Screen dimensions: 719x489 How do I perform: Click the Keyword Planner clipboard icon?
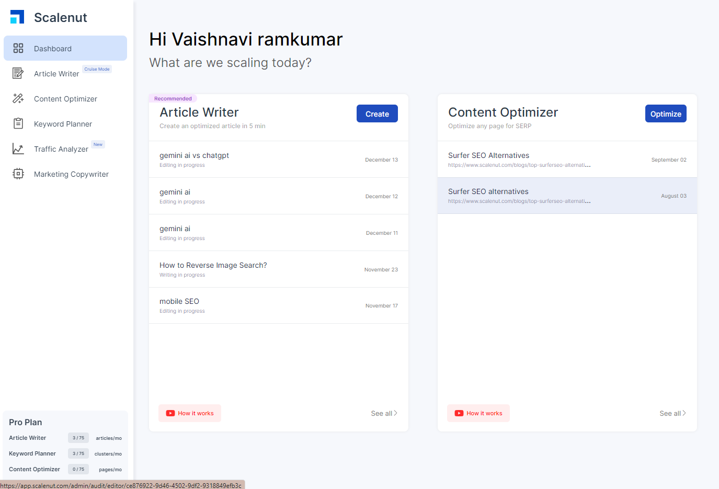[18, 123]
